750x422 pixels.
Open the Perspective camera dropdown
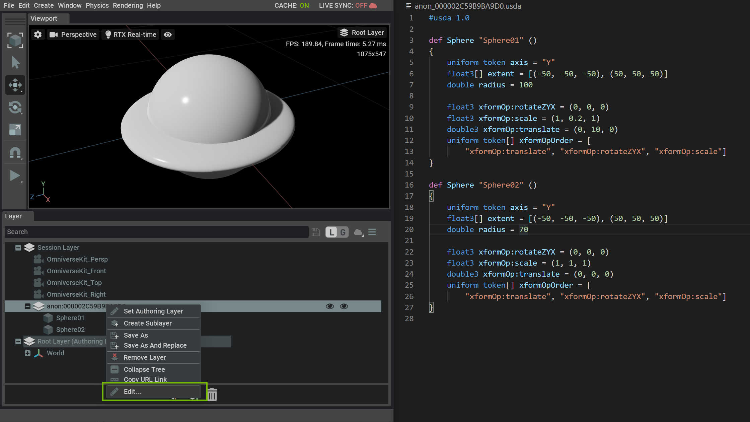pyautogui.click(x=73, y=34)
